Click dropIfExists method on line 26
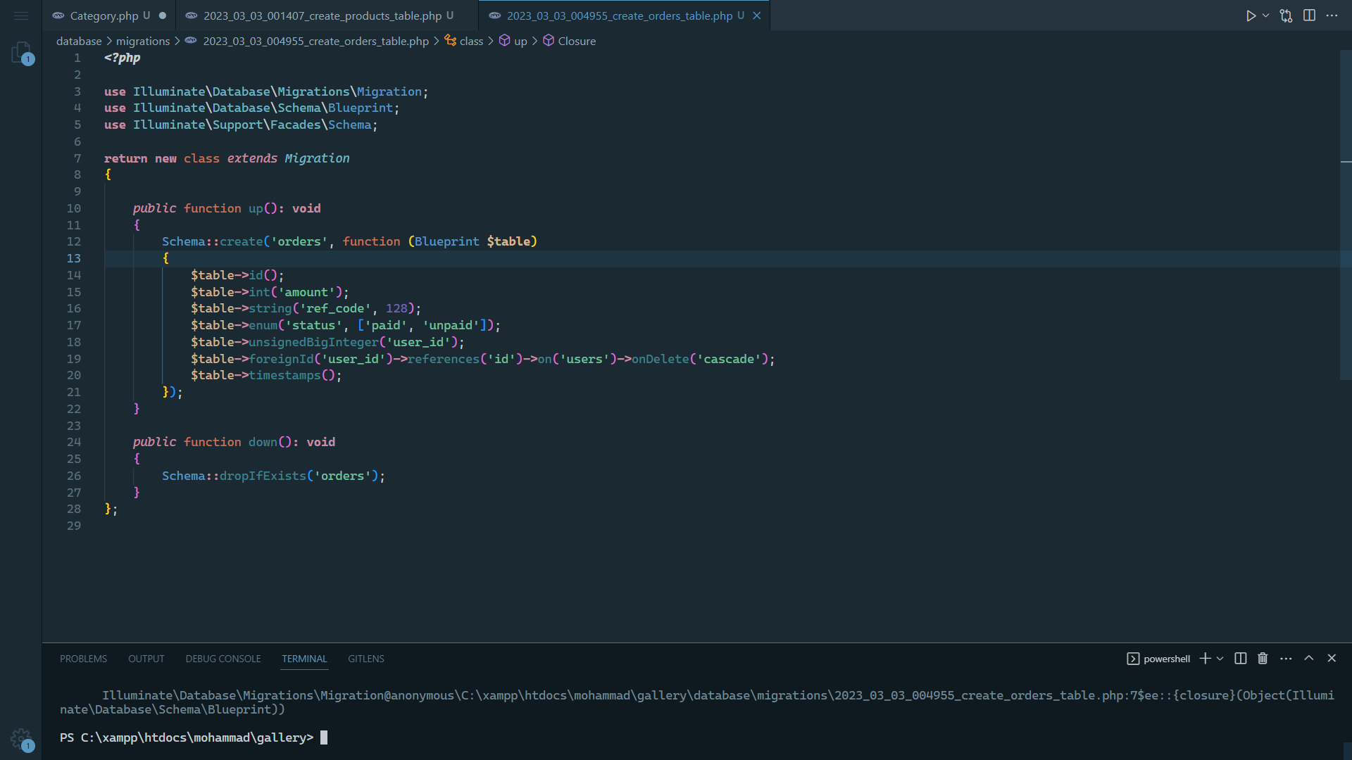 click(263, 476)
